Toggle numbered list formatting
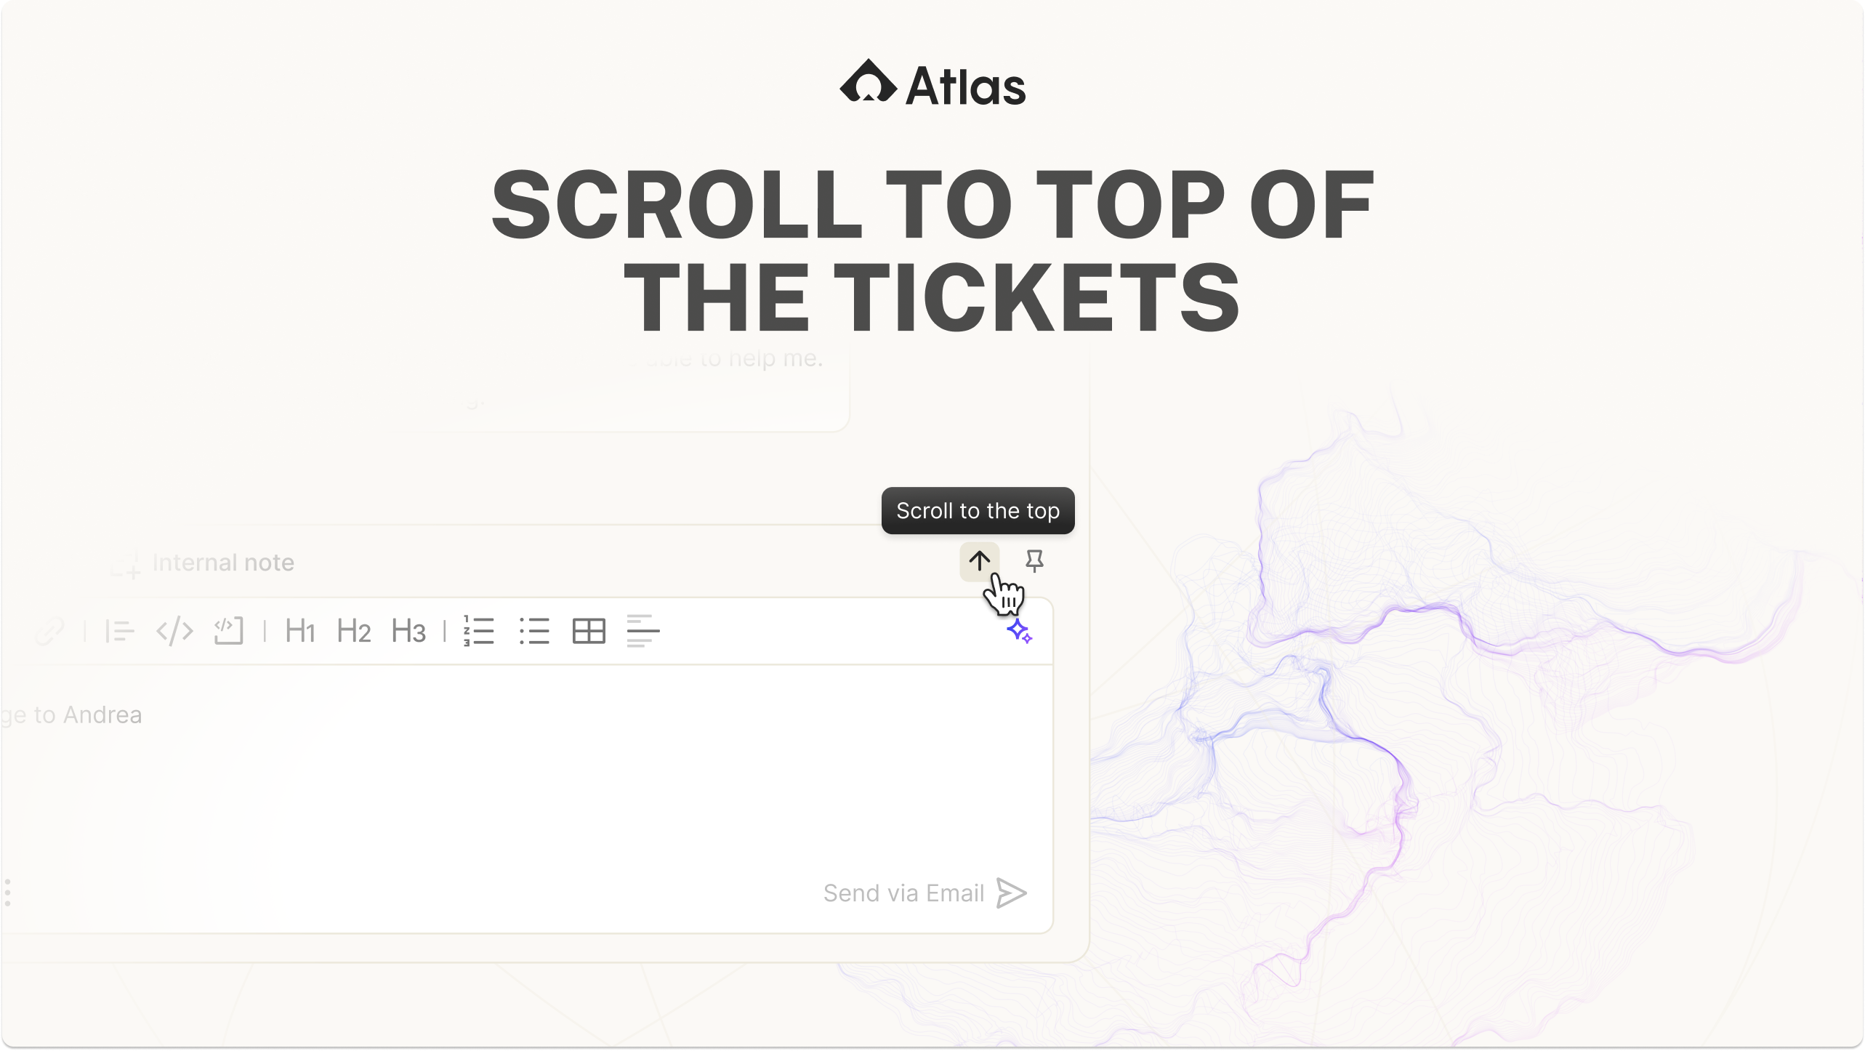 pyautogui.click(x=479, y=631)
